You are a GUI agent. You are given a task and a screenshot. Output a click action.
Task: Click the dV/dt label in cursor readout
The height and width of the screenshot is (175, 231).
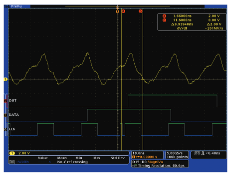point(182,28)
